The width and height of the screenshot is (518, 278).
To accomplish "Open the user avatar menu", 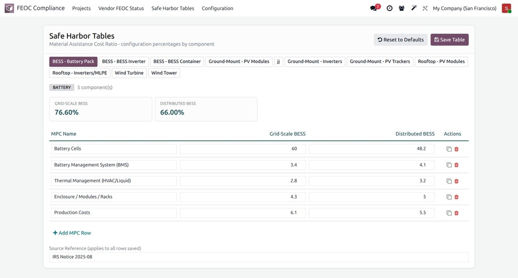I will [x=506, y=8].
